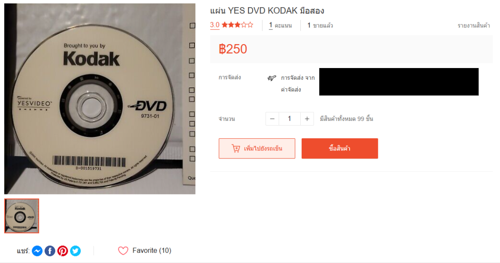Click the Favorite heart icon
Screen dimensions: 500x263
tap(123, 250)
